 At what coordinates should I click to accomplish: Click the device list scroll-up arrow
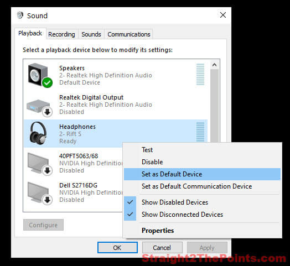pyautogui.click(x=215, y=65)
